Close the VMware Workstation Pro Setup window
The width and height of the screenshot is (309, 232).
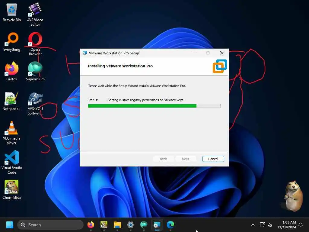(222, 53)
